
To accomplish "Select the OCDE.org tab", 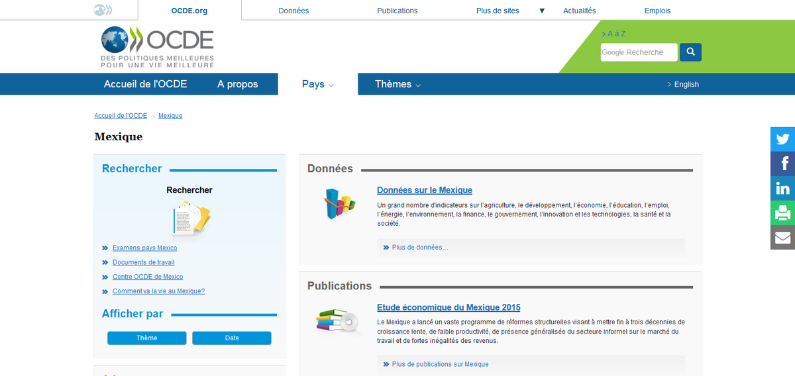I will pyautogui.click(x=189, y=11).
